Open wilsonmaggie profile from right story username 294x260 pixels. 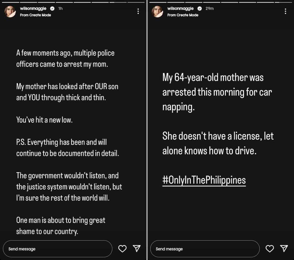pyautogui.click(x=180, y=9)
